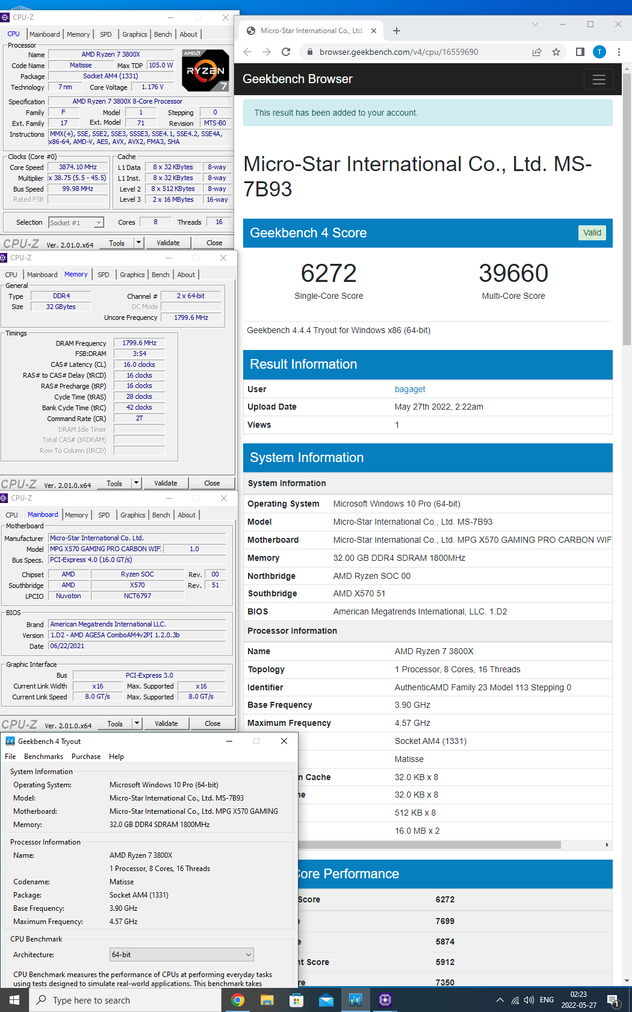Open File Explorer from the taskbar
The image size is (632, 1012).
pyautogui.click(x=267, y=1000)
